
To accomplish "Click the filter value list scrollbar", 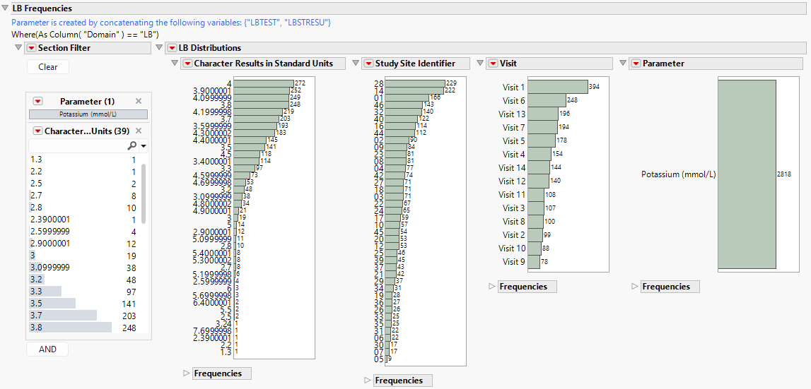I will click(x=144, y=193).
